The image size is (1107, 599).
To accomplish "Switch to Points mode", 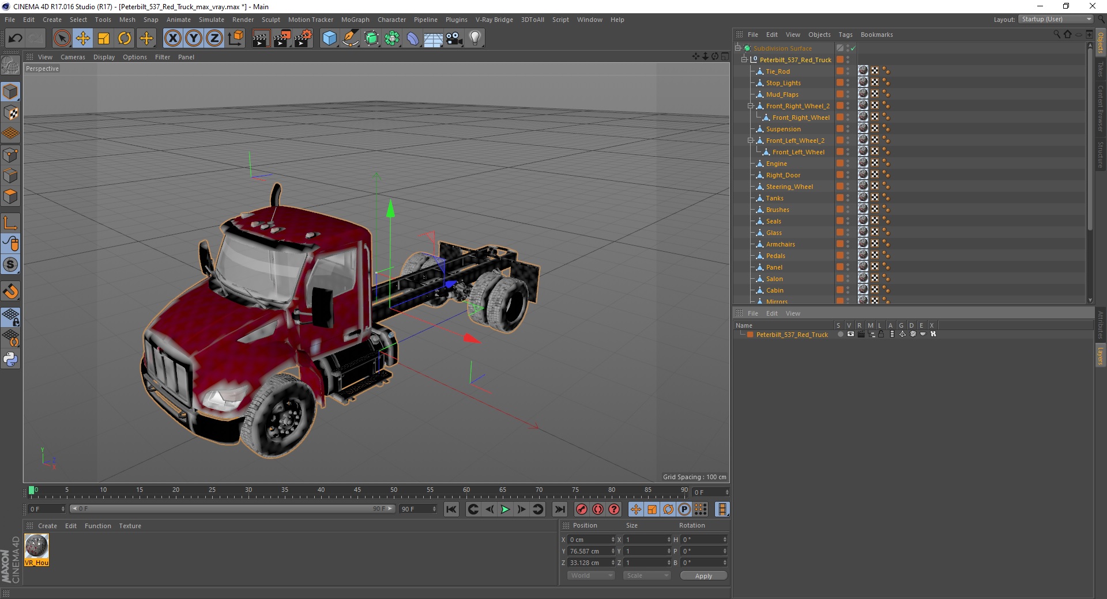I will pyautogui.click(x=10, y=155).
